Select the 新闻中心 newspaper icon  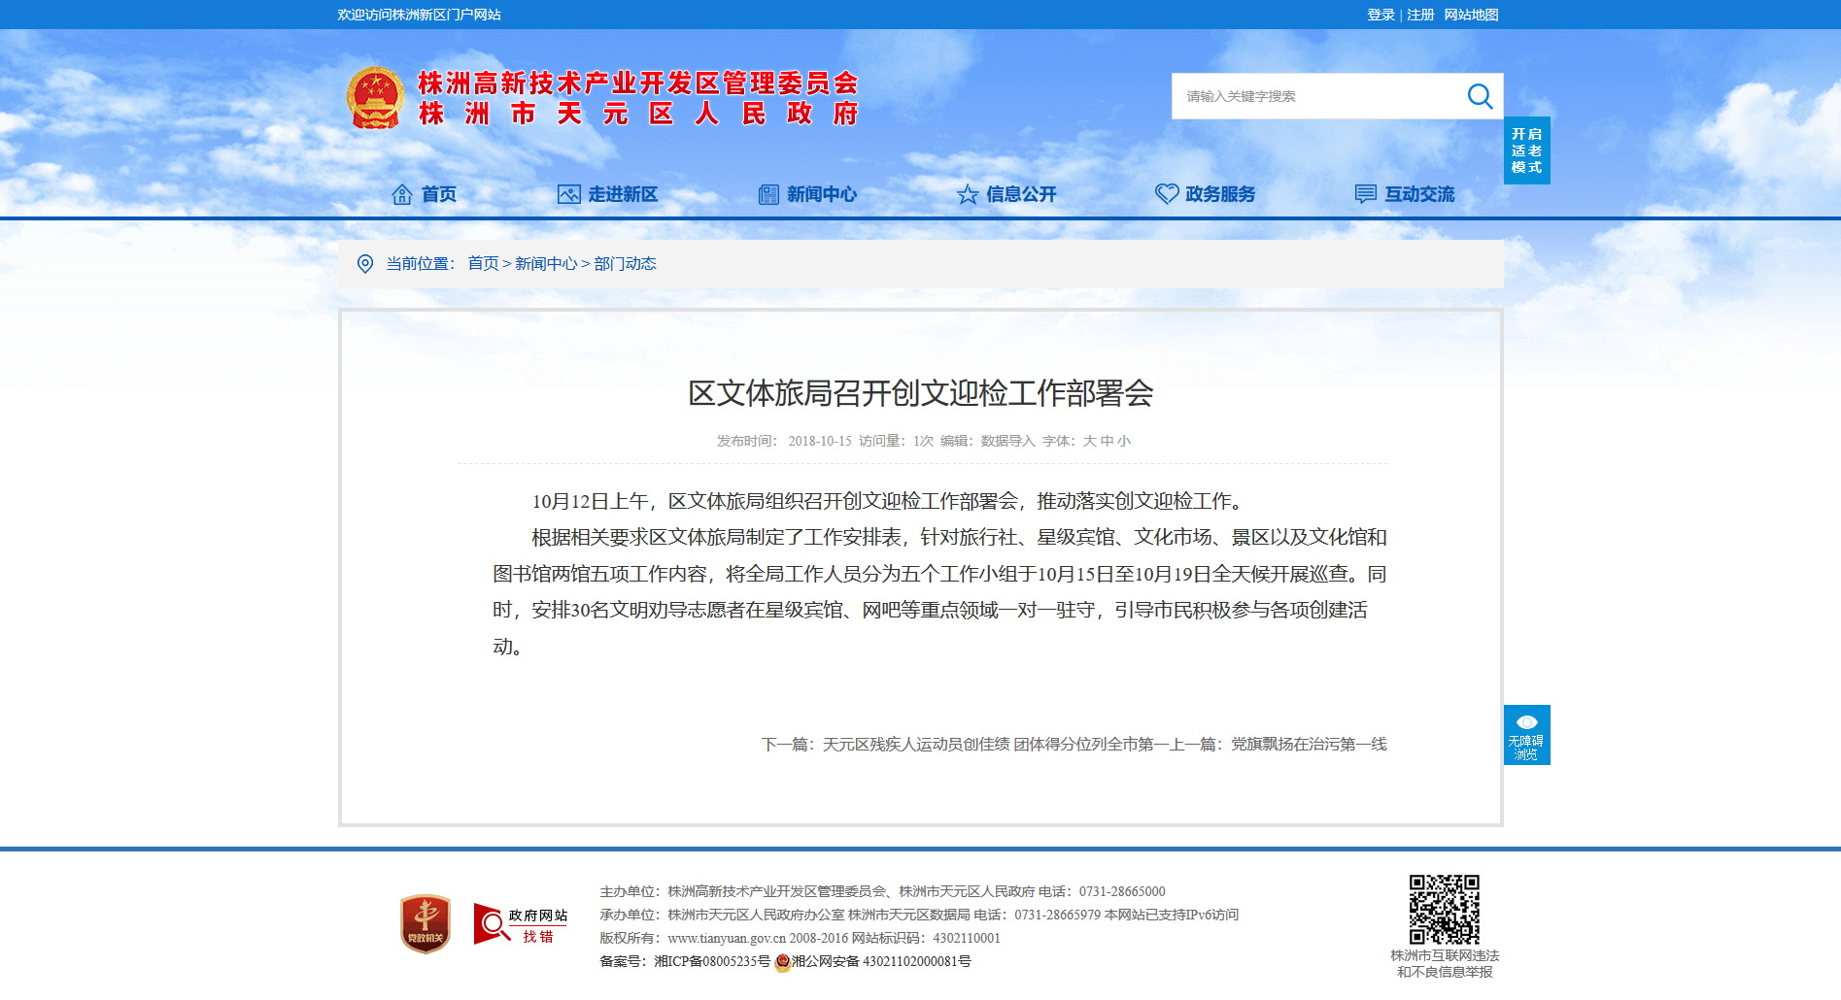[x=768, y=194]
